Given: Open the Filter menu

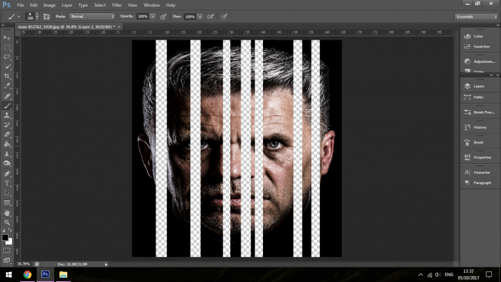Looking at the screenshot, I should point(117,5).
